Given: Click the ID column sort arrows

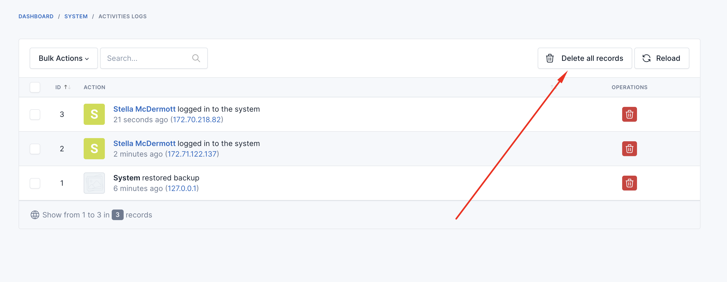Looking at the screenshot, I should pyautogui.click(x=68, y=87).
